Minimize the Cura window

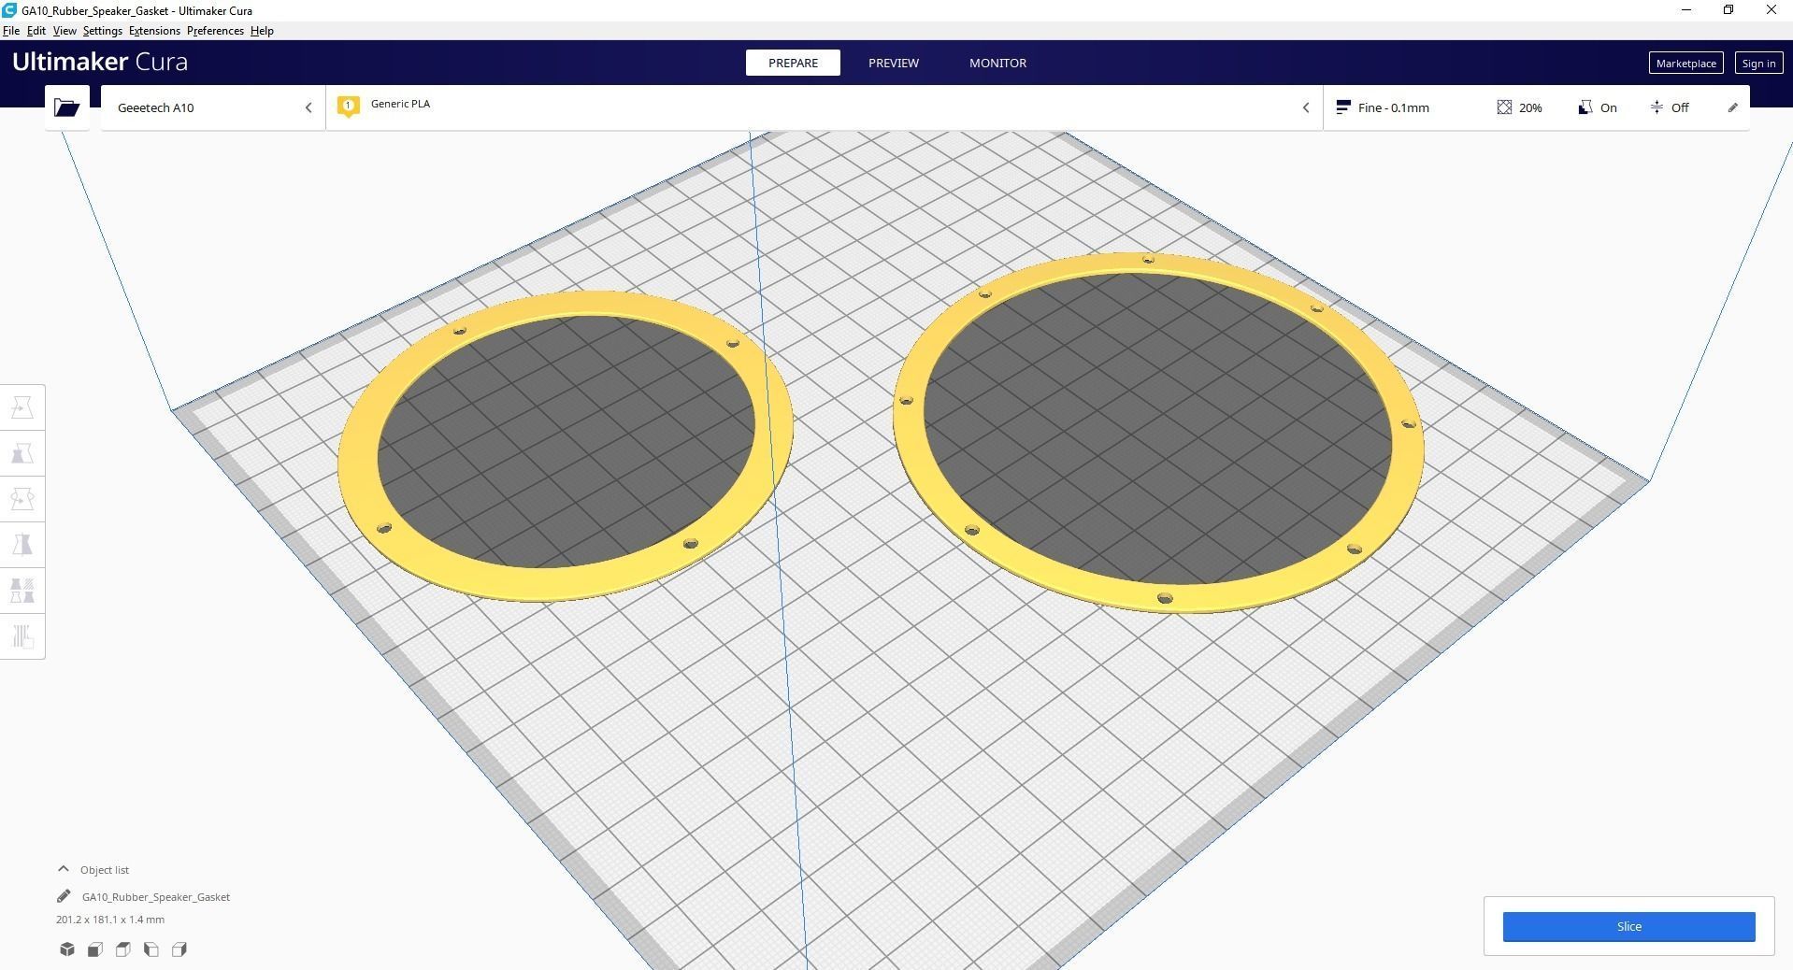coord(1686,10)
